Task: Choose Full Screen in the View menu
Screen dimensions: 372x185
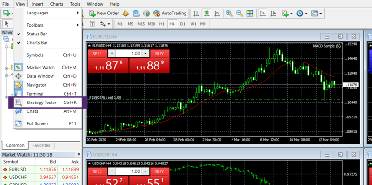Action: [x=47, y=123]
